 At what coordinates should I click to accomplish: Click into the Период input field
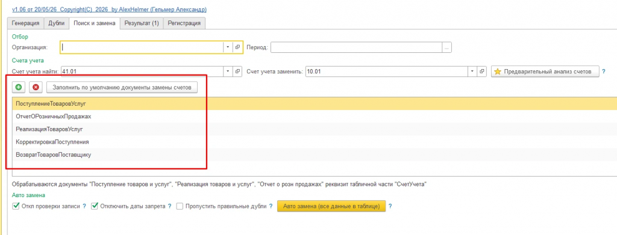pyautogui.click(x=356, y=47)
